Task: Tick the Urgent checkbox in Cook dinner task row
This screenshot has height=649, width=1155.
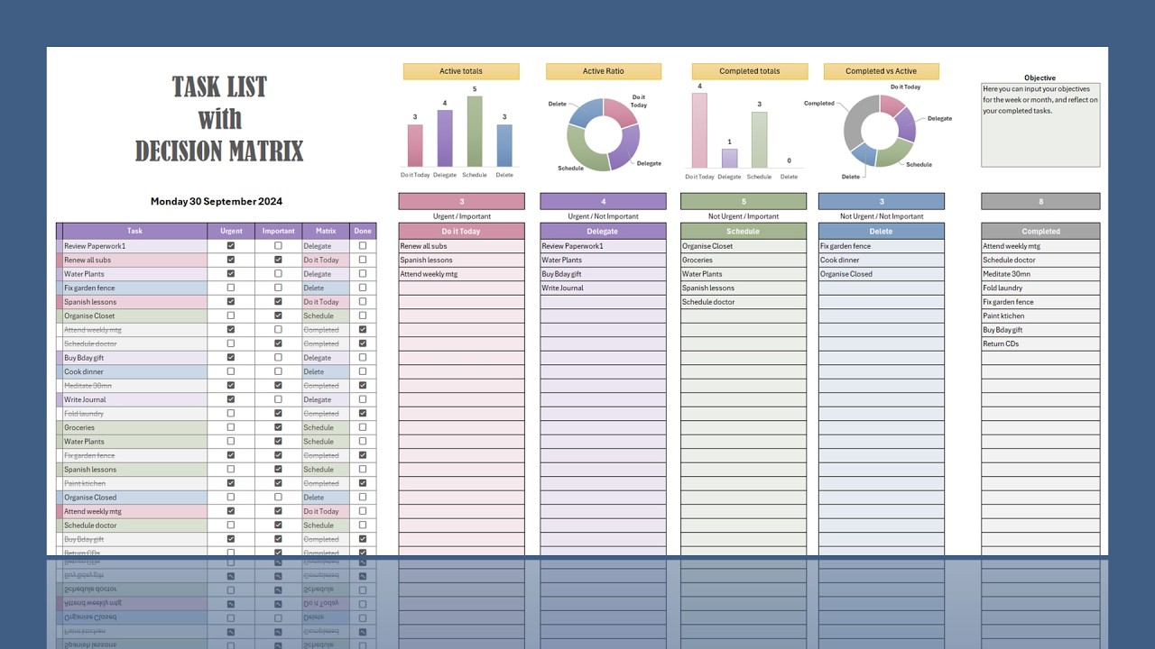Action: coord(231,371)
